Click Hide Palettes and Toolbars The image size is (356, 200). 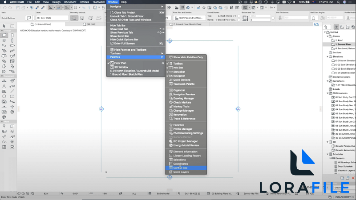[x=136, y=50]
